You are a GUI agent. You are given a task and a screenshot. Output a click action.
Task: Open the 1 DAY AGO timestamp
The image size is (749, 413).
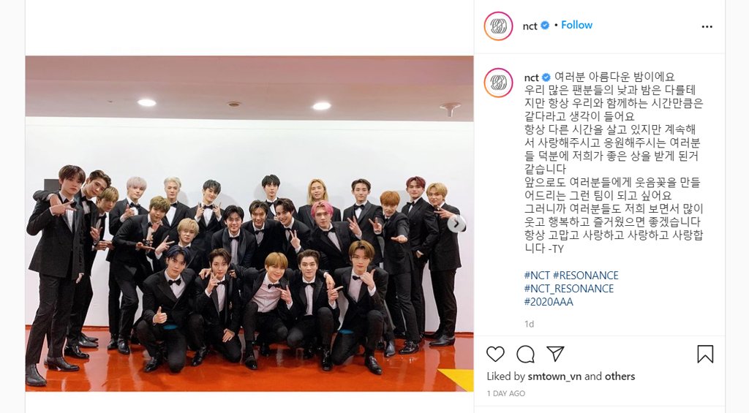506,393
